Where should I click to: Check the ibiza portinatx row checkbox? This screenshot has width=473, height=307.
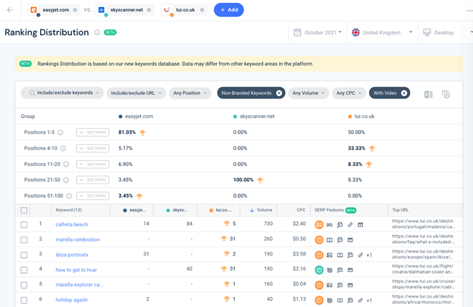coord(23,255)
